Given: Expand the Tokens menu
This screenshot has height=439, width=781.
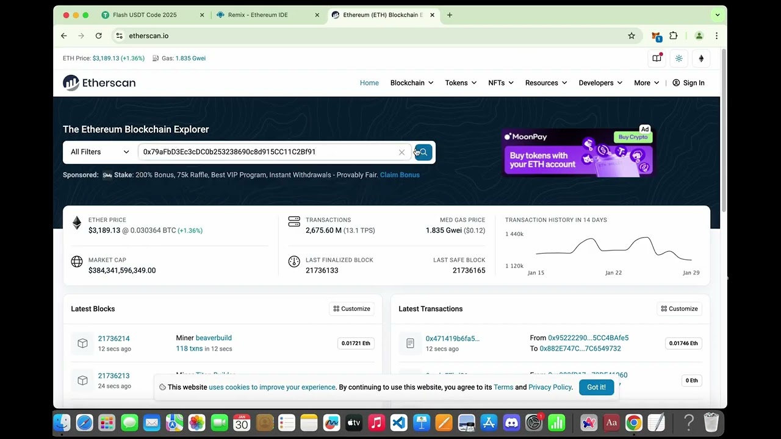Looking at the screenshot, I should [461, 83].
